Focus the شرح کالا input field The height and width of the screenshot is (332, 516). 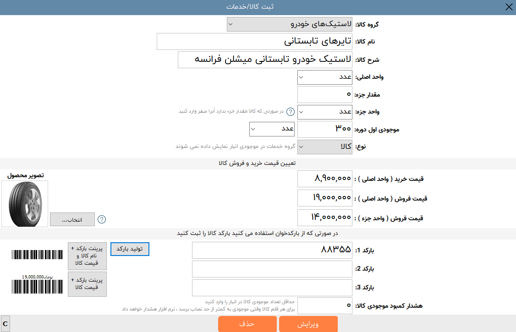pos(265,60)
